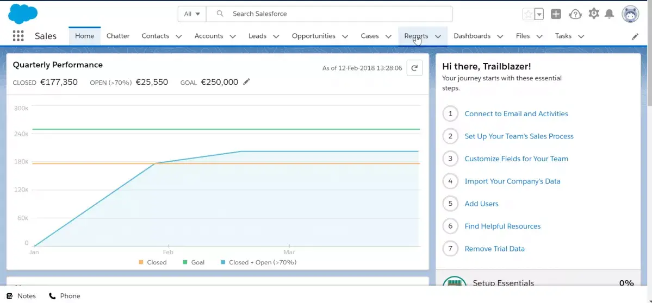Screen dimensions: 652x303
Task: Open Customize Fields for Your Team link
Action: point(516,159)
